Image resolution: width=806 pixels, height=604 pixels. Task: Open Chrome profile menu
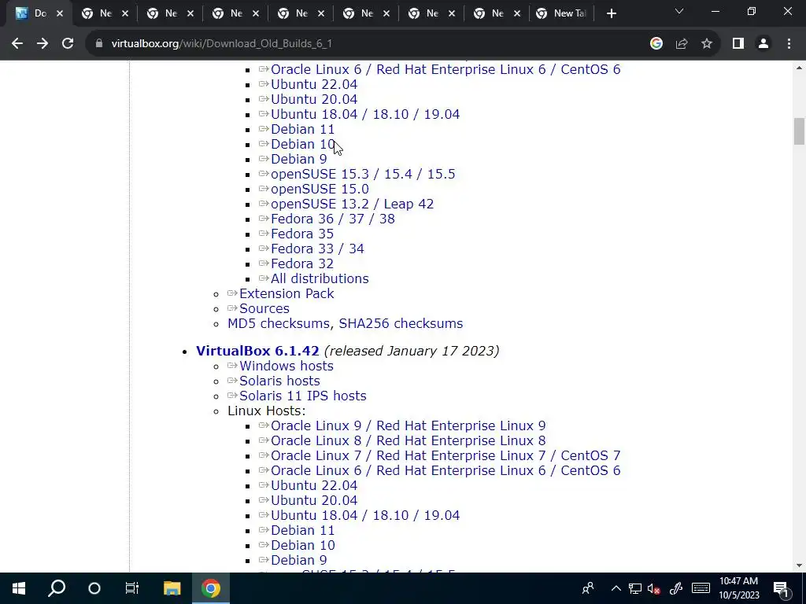[763, 44]
